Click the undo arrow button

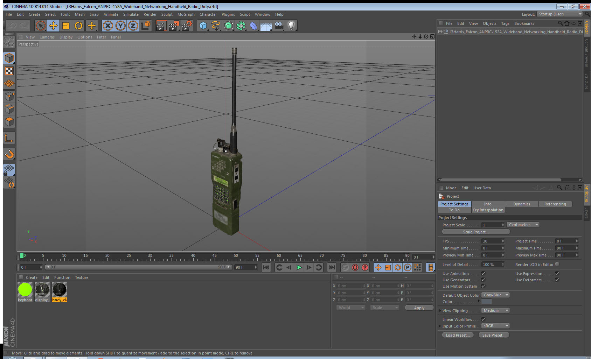pos(12,26)
